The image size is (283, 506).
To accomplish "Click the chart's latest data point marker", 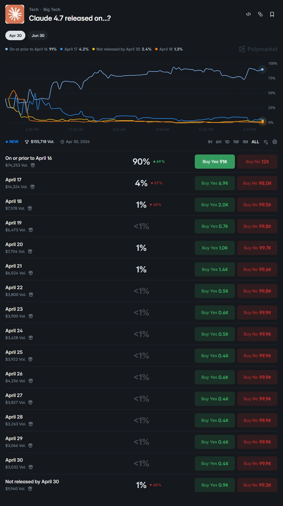I will tap(262, 69).
